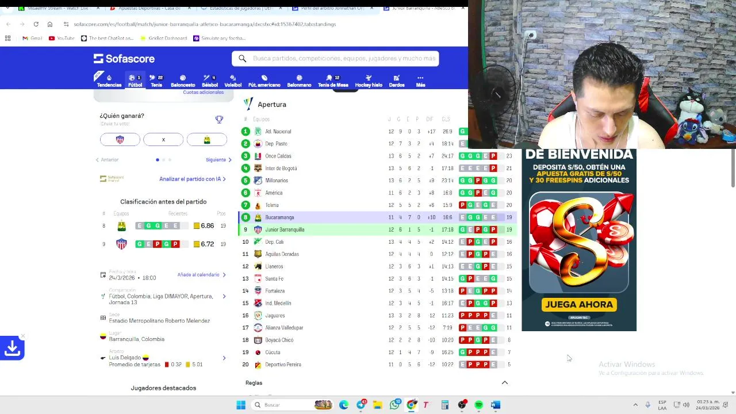Select Tolima in the standings
Screen dimensions: 736x414
tap(377, 205)
